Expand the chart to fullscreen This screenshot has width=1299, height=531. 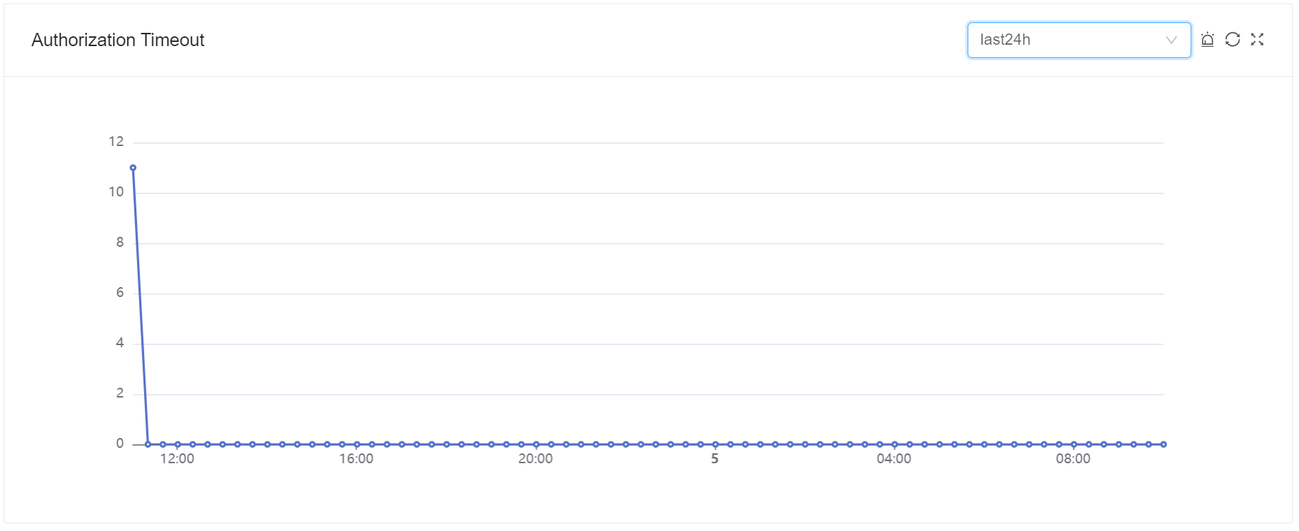click(x=1257, y=40)
